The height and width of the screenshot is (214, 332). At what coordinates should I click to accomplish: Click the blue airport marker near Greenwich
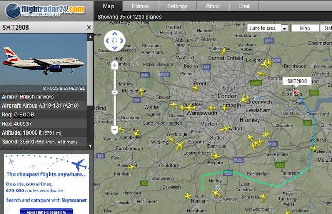[256, 98]
